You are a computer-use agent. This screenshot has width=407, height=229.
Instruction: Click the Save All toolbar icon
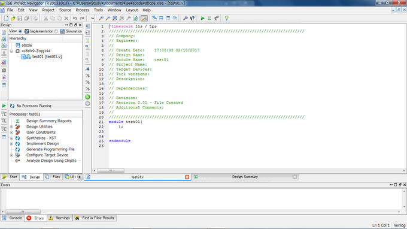(x=26, y=18)
